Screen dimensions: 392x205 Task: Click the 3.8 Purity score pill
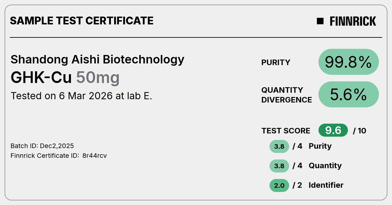point(279,146)
